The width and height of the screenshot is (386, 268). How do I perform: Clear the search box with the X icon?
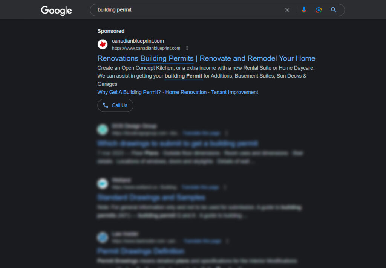click(x=287, y=10)
